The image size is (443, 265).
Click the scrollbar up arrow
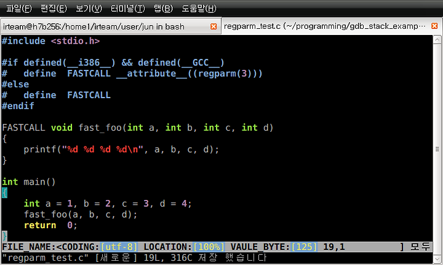click(437, 40)
